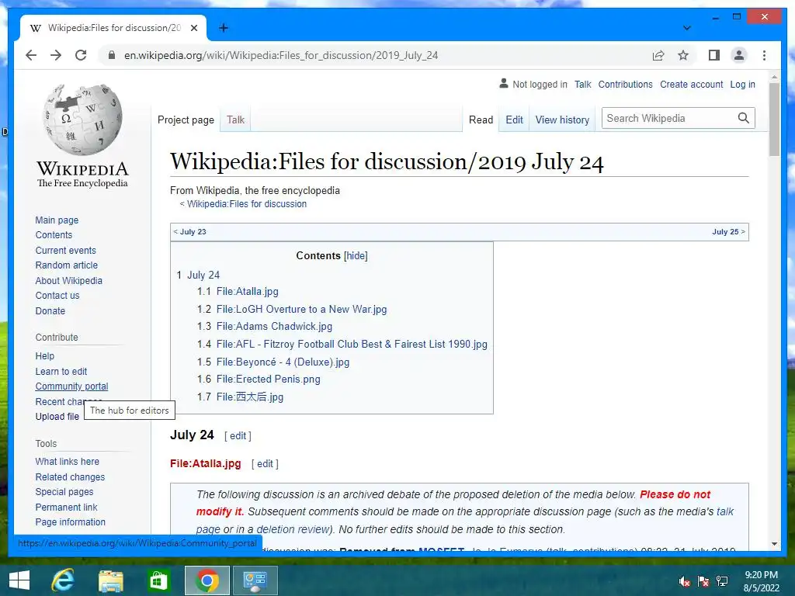
Task: Share this page via the share icon
Action: tap(658, 55)
